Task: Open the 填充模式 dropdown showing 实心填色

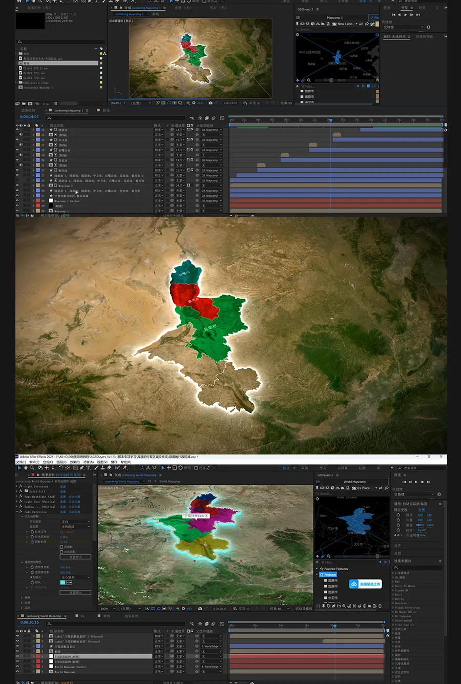Action: tap(75, 577)
